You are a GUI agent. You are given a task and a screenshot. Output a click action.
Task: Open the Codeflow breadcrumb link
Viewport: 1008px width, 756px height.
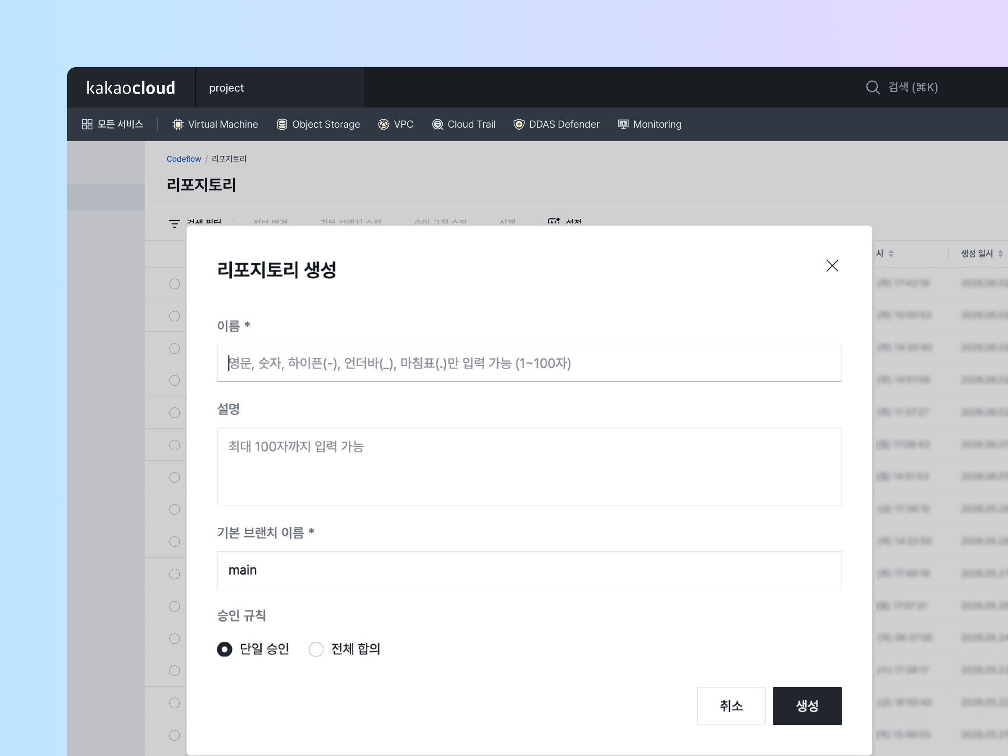point(184,159)
